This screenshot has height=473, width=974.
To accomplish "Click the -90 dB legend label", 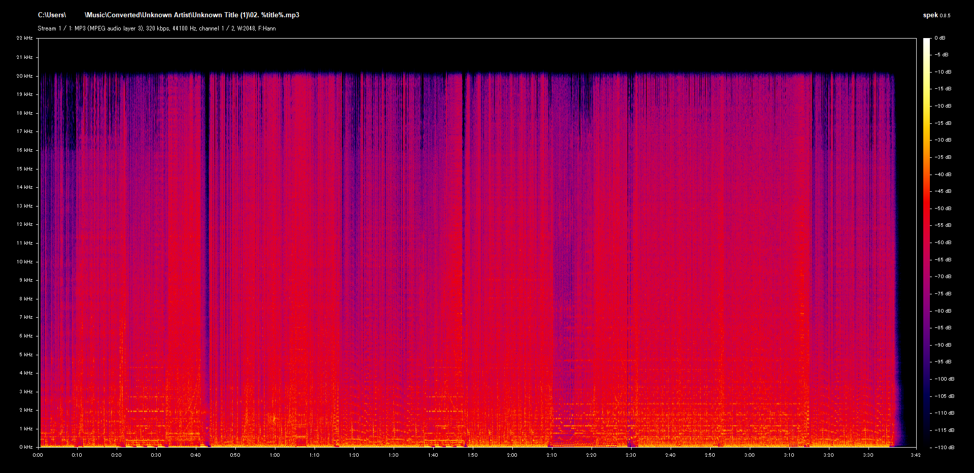I will [943, 345].
